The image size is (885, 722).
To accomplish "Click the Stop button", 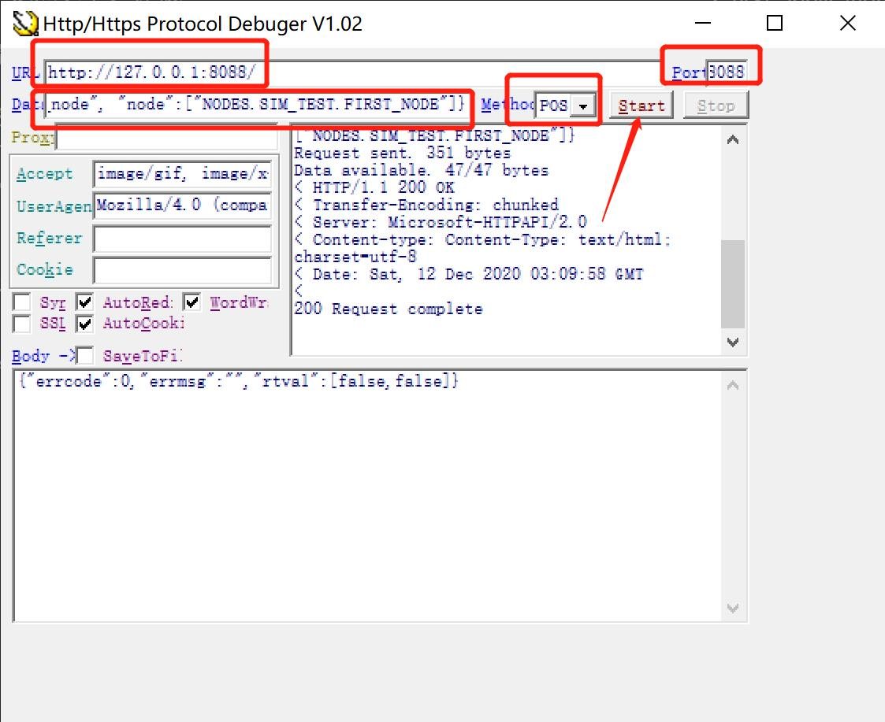I will tap(716, 106).
